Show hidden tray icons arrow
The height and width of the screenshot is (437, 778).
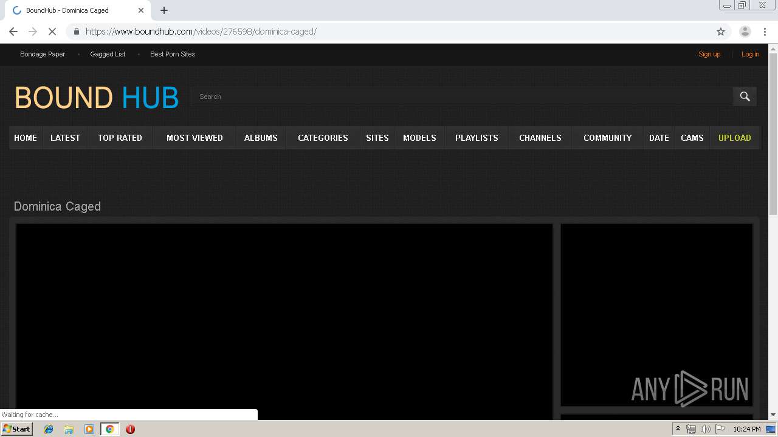pos(678,429)
